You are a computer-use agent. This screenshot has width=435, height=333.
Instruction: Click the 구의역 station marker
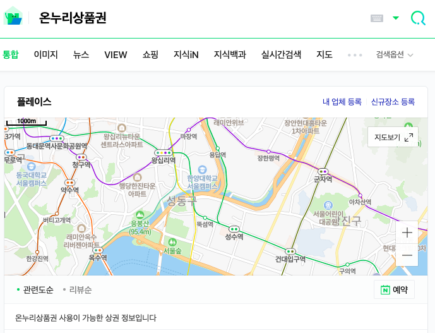347,264
